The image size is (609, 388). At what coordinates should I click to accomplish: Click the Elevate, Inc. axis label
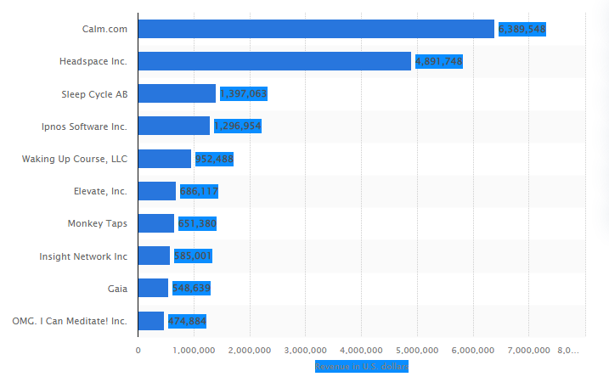100,191
